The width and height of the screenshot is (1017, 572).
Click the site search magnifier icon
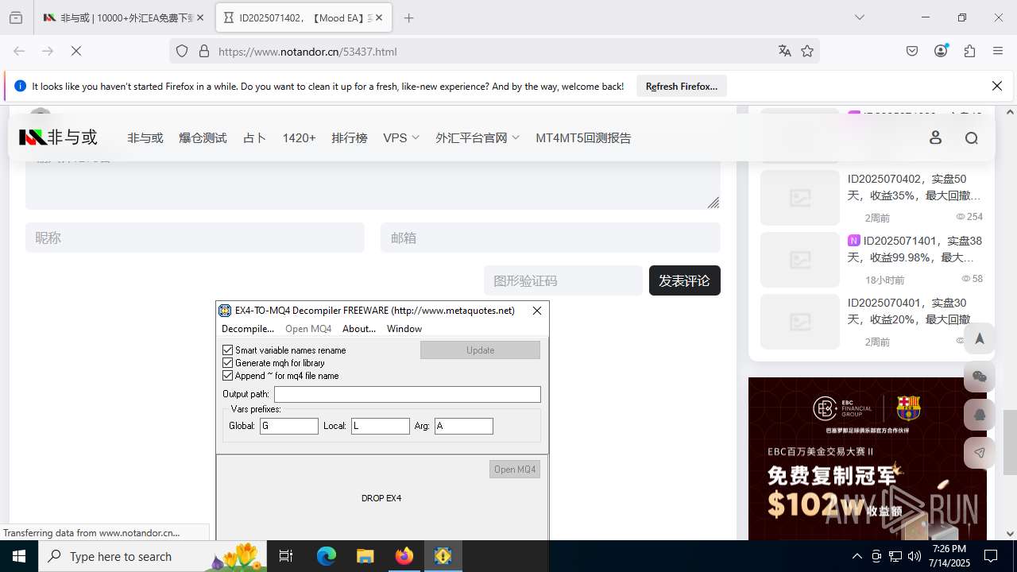(x=971, y=137)
